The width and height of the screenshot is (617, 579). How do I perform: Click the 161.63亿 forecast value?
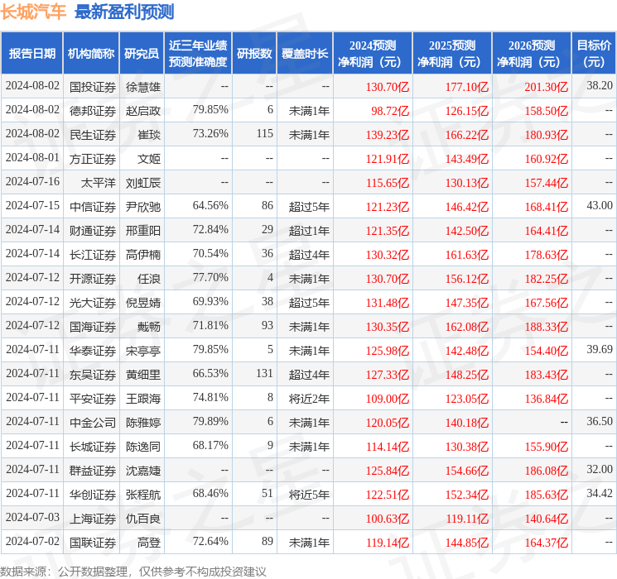(467, 255)
